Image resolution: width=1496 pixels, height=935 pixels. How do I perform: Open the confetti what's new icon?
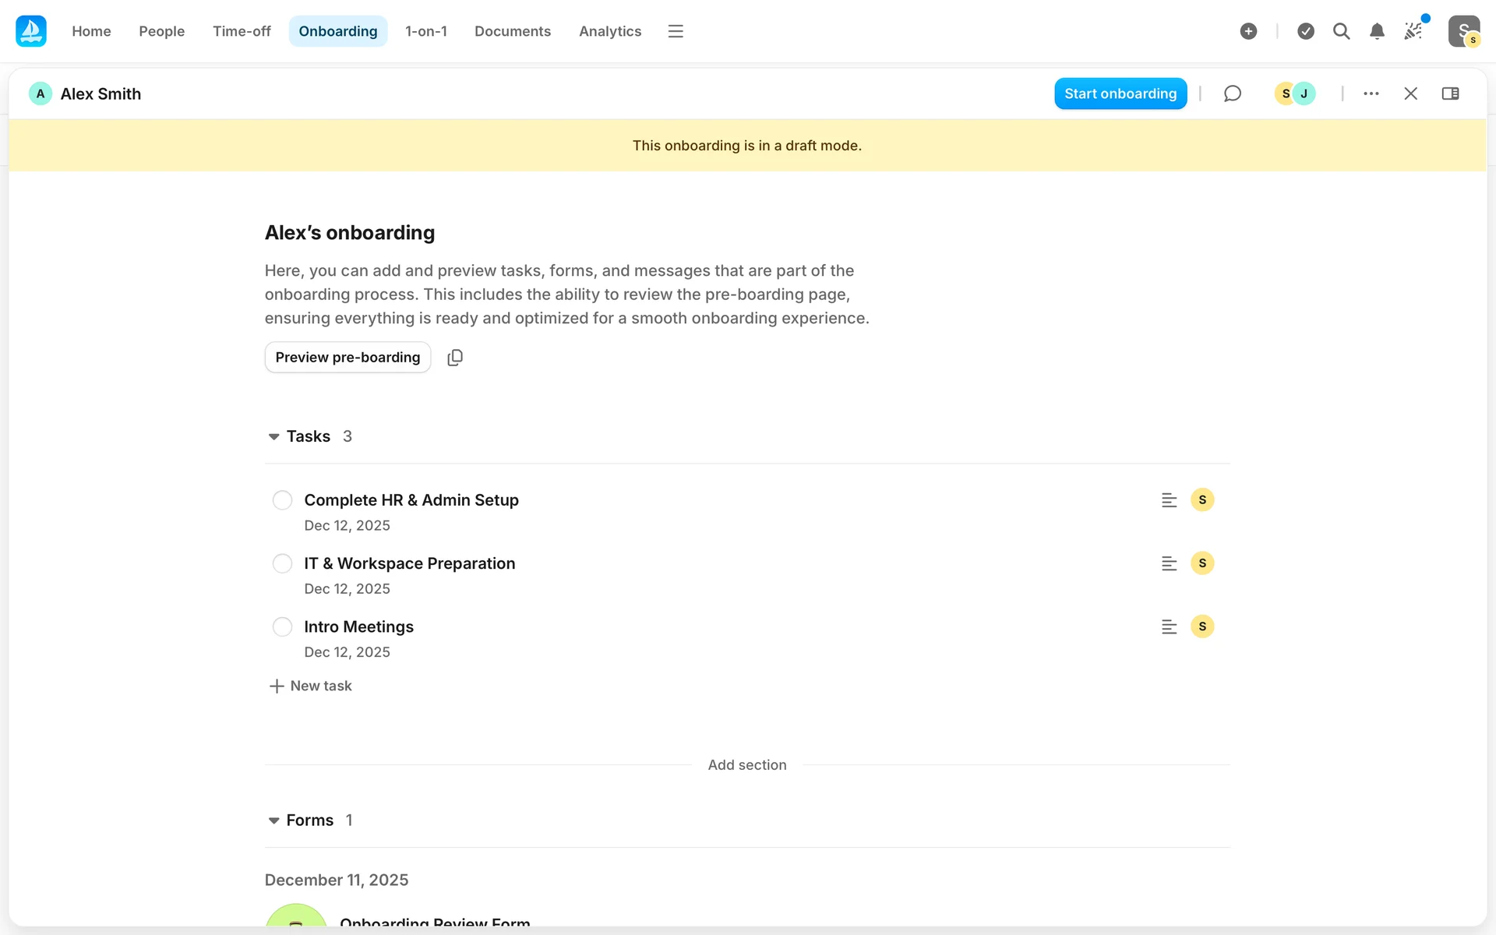pos(1413,31)
